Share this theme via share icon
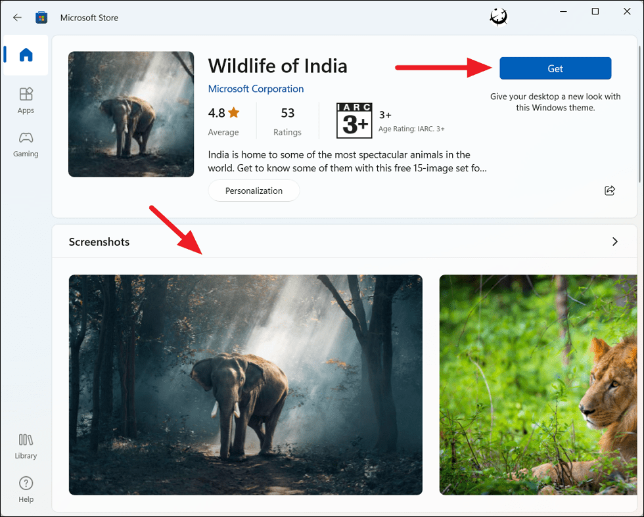Screen dimensions: 644x517 pos(610,191)
